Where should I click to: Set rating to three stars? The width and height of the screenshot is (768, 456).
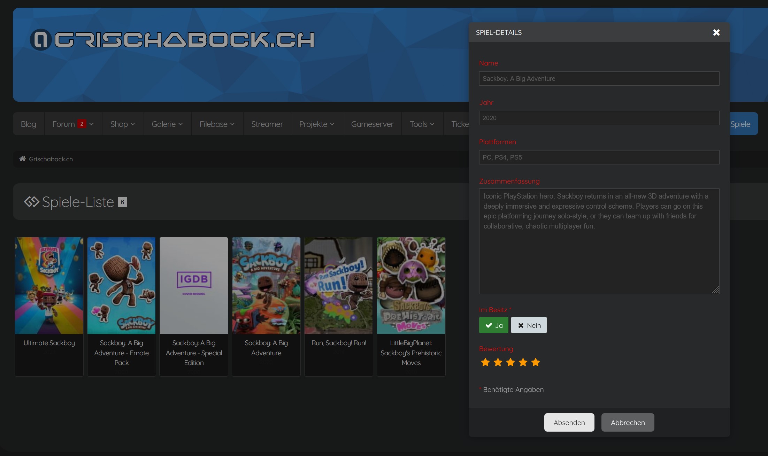(510, 362)
